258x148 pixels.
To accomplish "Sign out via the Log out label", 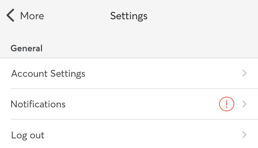I will pyautogui.click(x=28, y=135).
